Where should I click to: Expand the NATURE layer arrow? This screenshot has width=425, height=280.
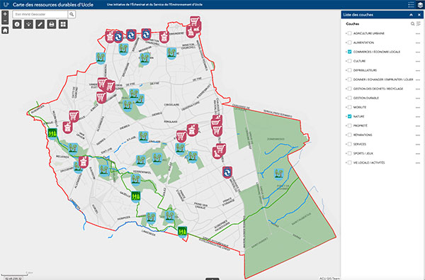[346, 116]
